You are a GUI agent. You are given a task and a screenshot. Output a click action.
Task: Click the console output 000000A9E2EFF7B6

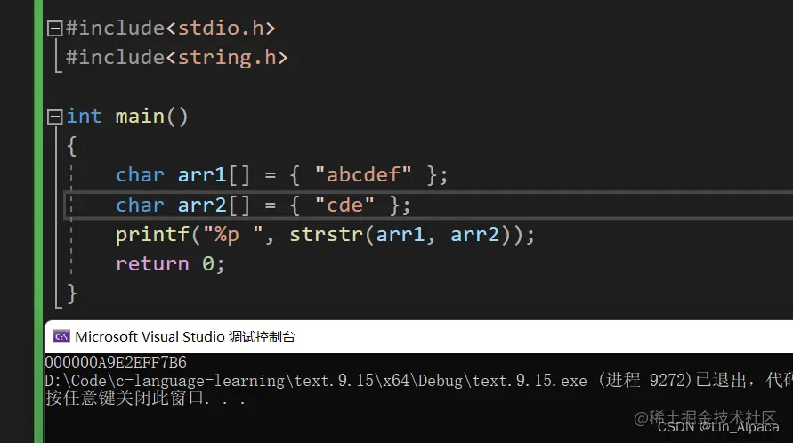[x=116, y=363]
